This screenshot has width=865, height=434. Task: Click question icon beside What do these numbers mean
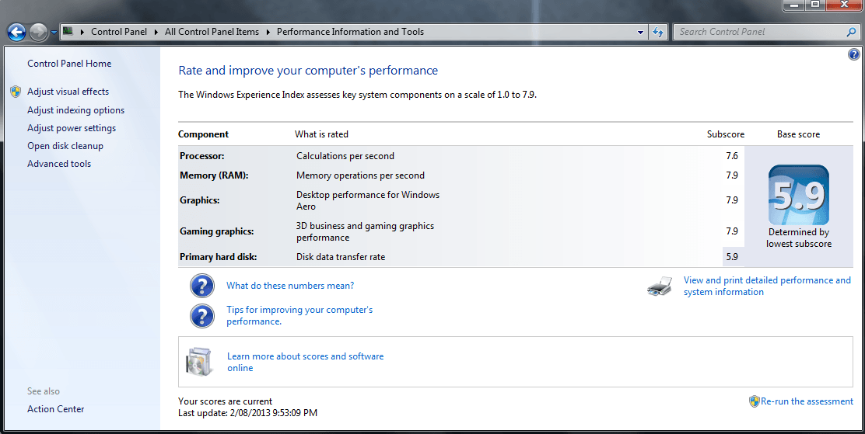pyautogui.click(x=202, y=286)
